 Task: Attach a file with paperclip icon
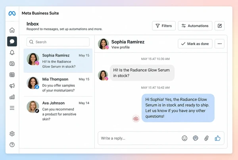(206, 138)
